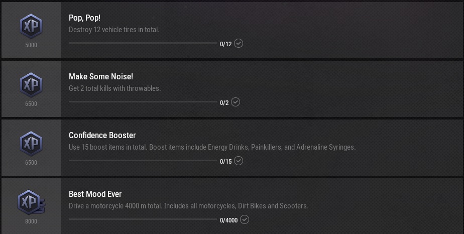Open the Make Some Noise! mission title

pos(100,77)
